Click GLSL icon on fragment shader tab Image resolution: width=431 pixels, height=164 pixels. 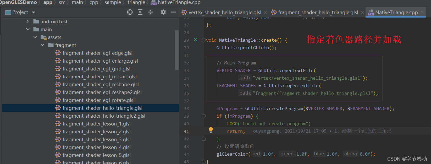coord(274,12)
